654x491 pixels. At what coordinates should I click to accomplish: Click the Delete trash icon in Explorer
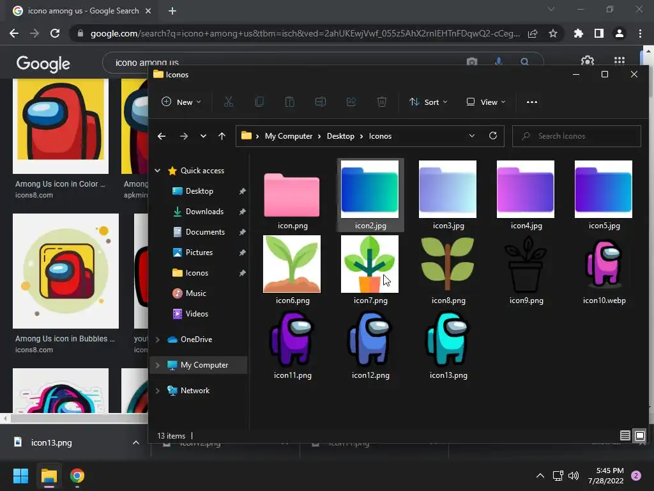[x=382, y=102]
